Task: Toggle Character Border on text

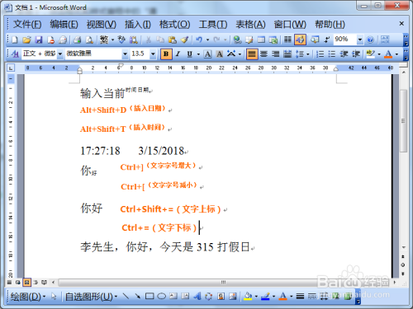Action: 207,54
